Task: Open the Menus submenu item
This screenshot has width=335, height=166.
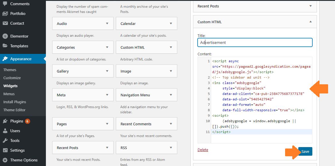Action: tap(9, 94)
